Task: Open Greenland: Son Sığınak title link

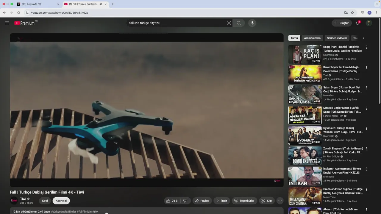Action: tap(343, 191)
